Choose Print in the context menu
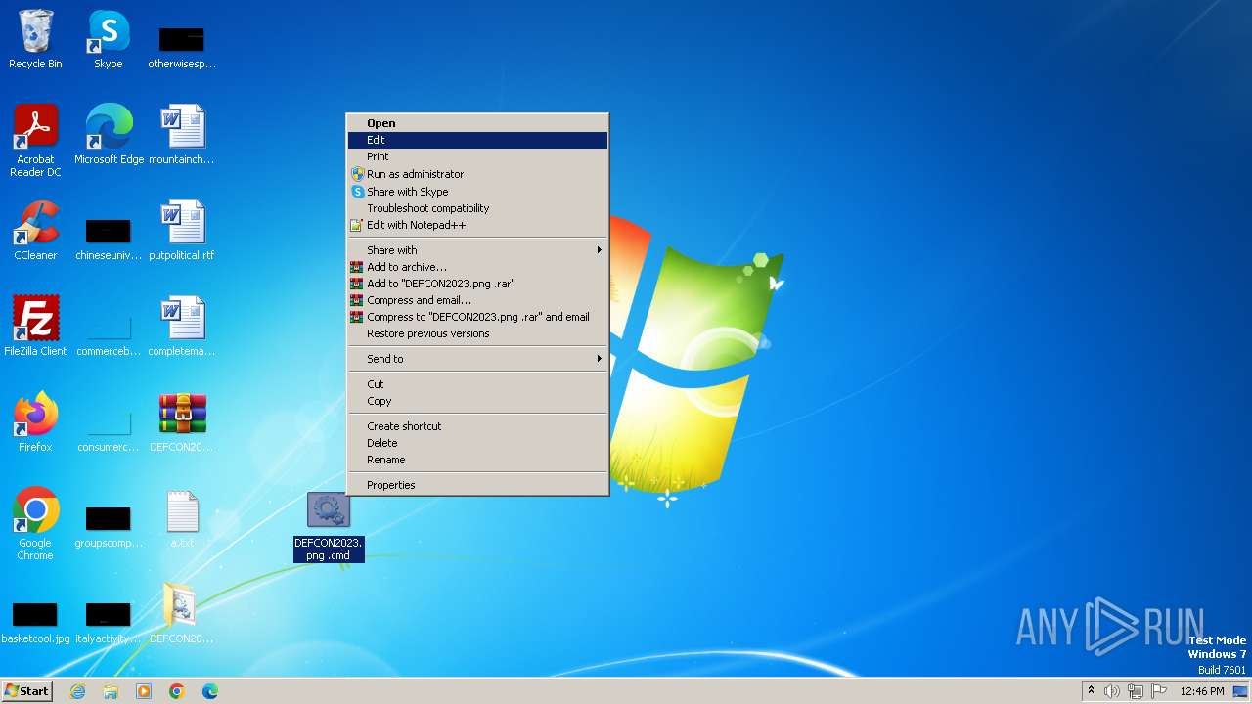The width and height of the screenshot is (1252, 704). (x=477, y=156)
